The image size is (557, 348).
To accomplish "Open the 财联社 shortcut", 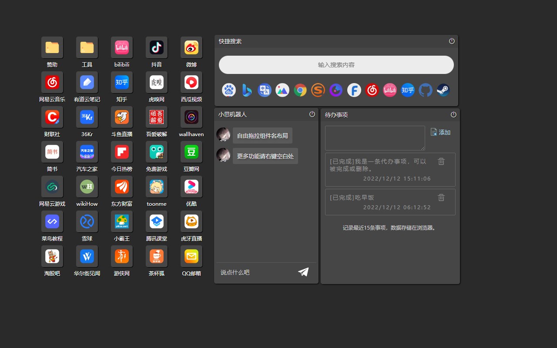I will [x=52, y=117].
